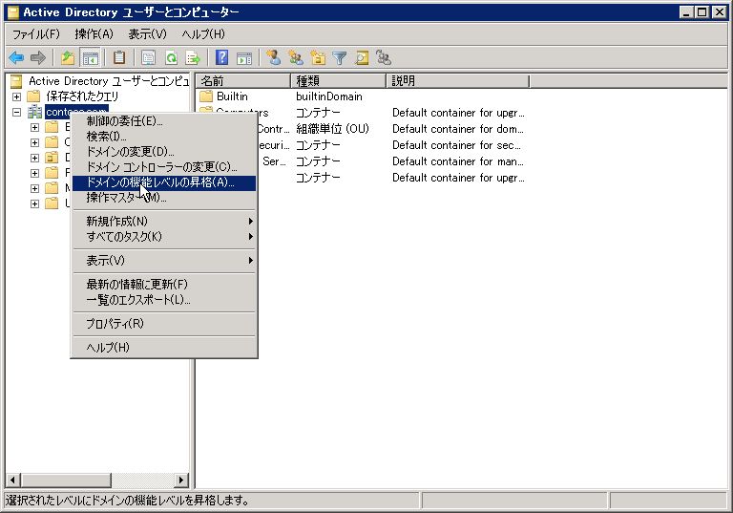Sort by the 名前 column header
The height and width of the screenshot is (513, 733).
243,81
